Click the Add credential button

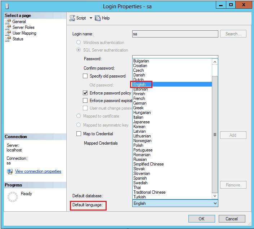pos(233,135)
